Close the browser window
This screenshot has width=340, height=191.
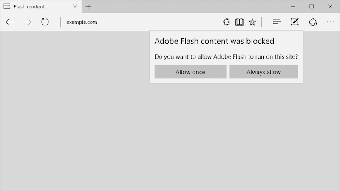[330, 7]
